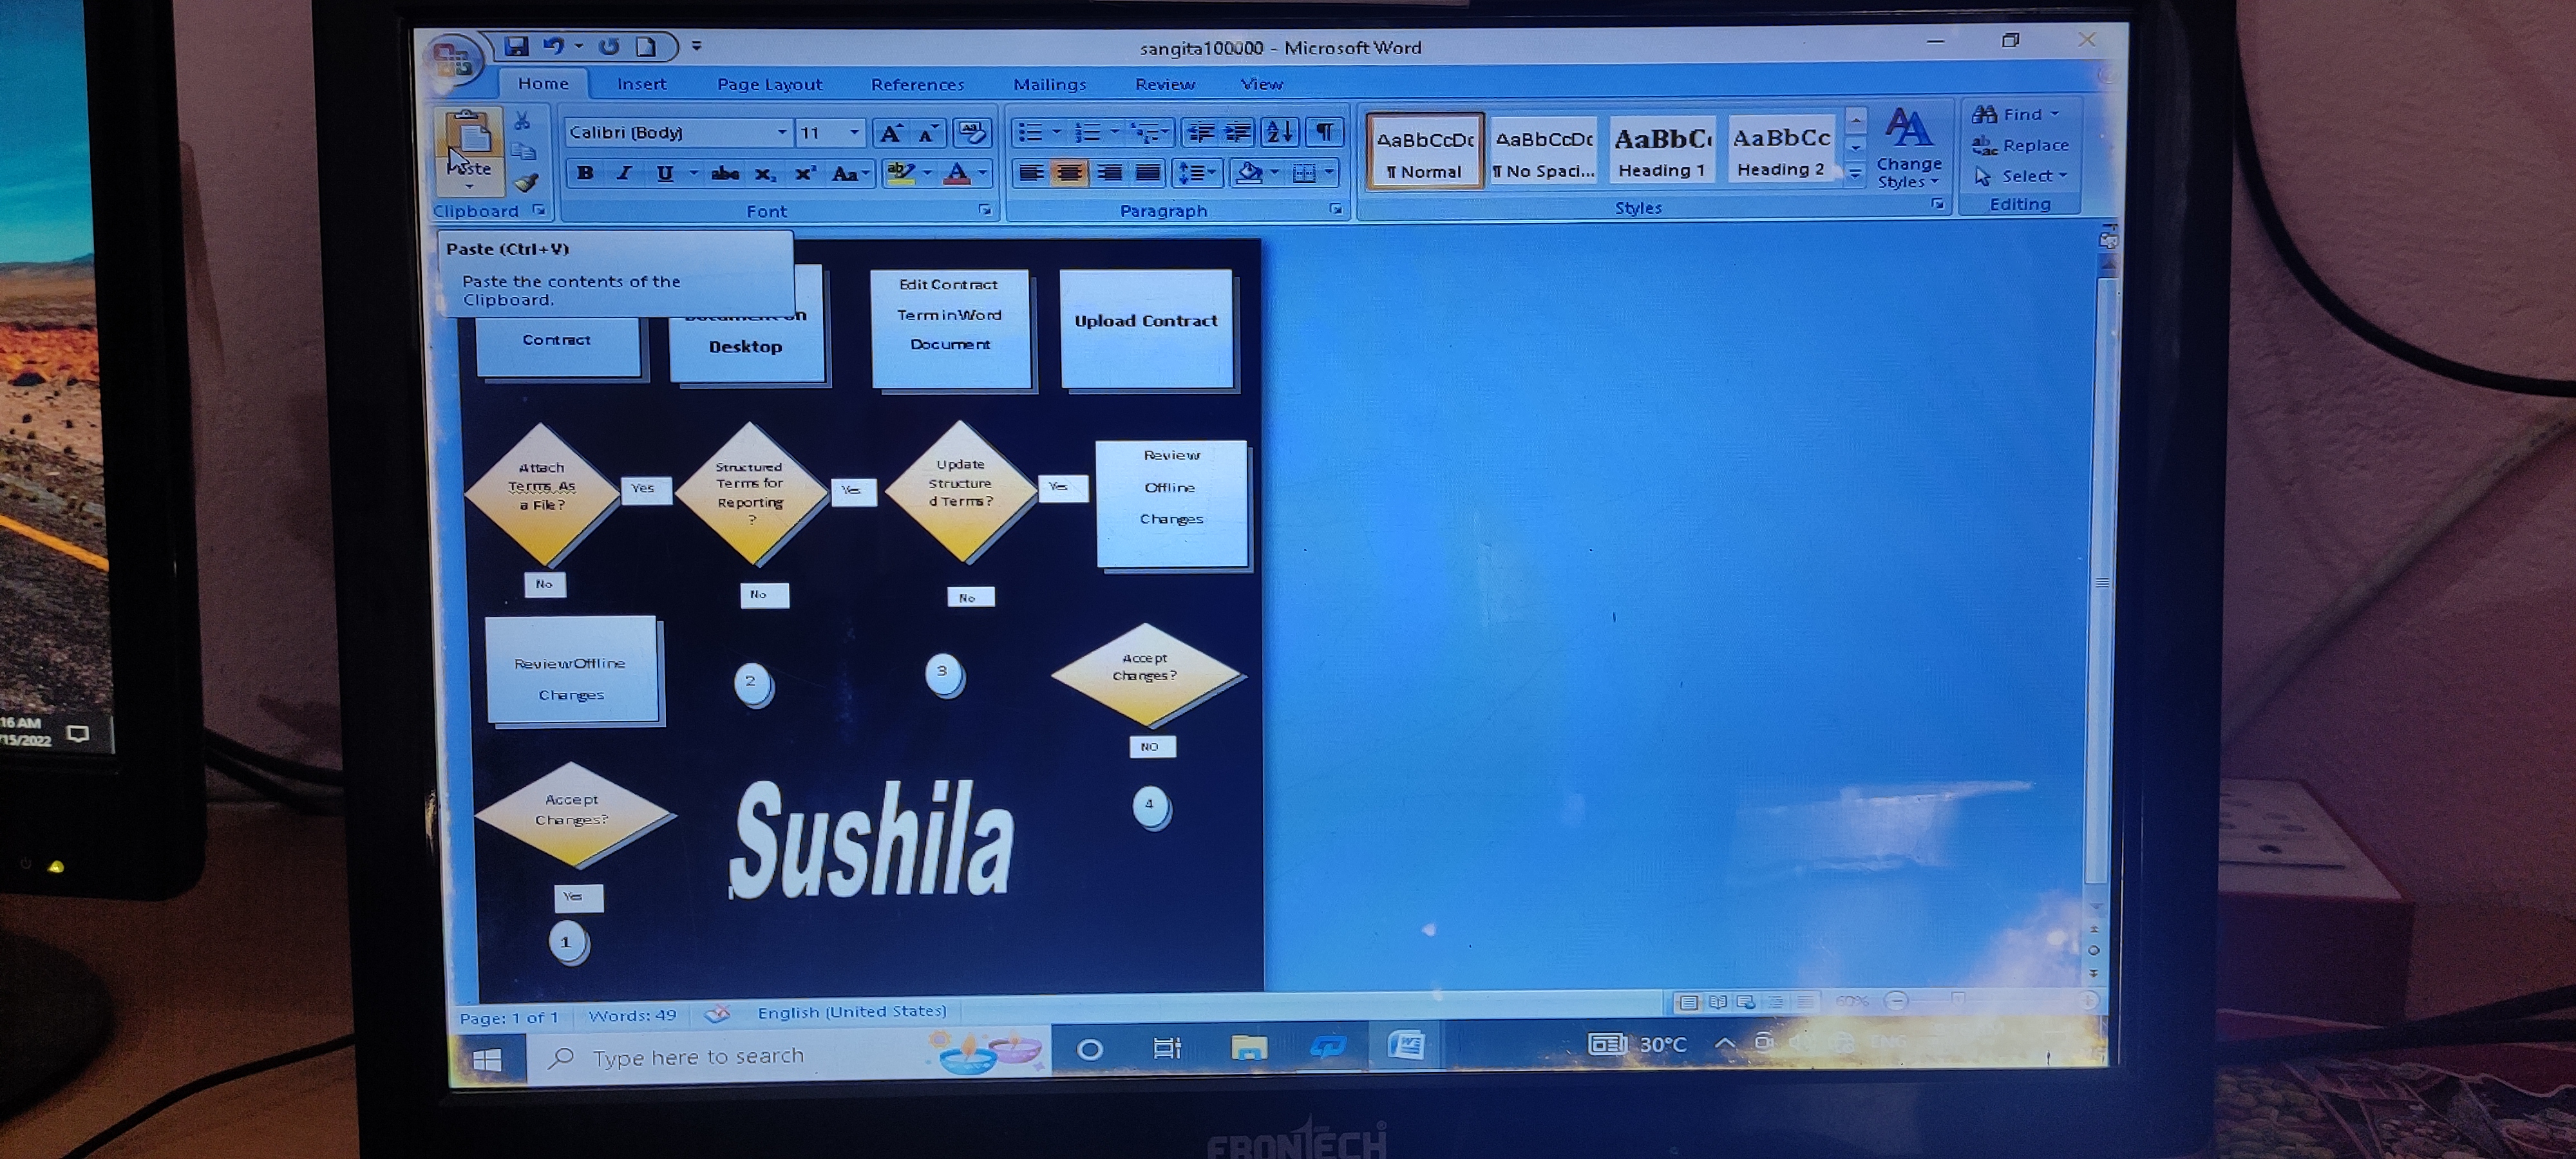The width and height of the screenshot is (2576, 1159).
Task: Enable center text alignment
Action: click(1070, 173)
